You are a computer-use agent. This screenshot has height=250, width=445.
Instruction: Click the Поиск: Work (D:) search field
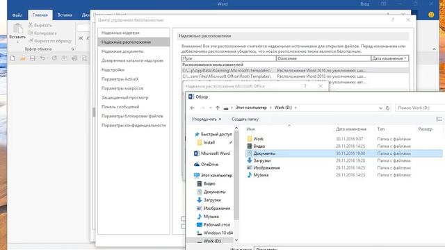click(420, 108)
